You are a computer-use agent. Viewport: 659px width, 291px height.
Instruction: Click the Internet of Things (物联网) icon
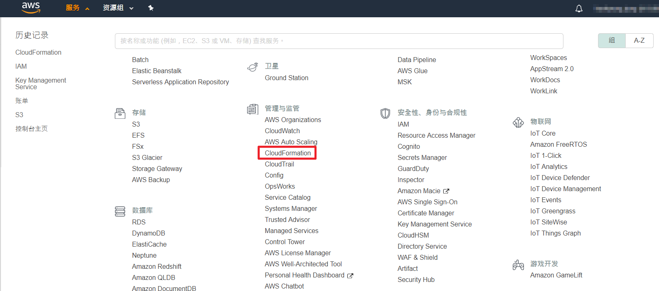(518, 122)
